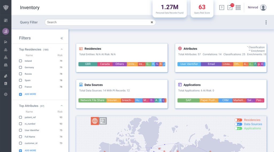Check the Ireland residency checkbox
The image size is (274, 152).
(21, 61)
